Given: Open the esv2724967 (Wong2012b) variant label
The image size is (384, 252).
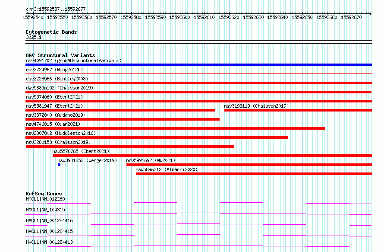Looking at the screenshot, I should pyautogui.click(x=54, y=70).
